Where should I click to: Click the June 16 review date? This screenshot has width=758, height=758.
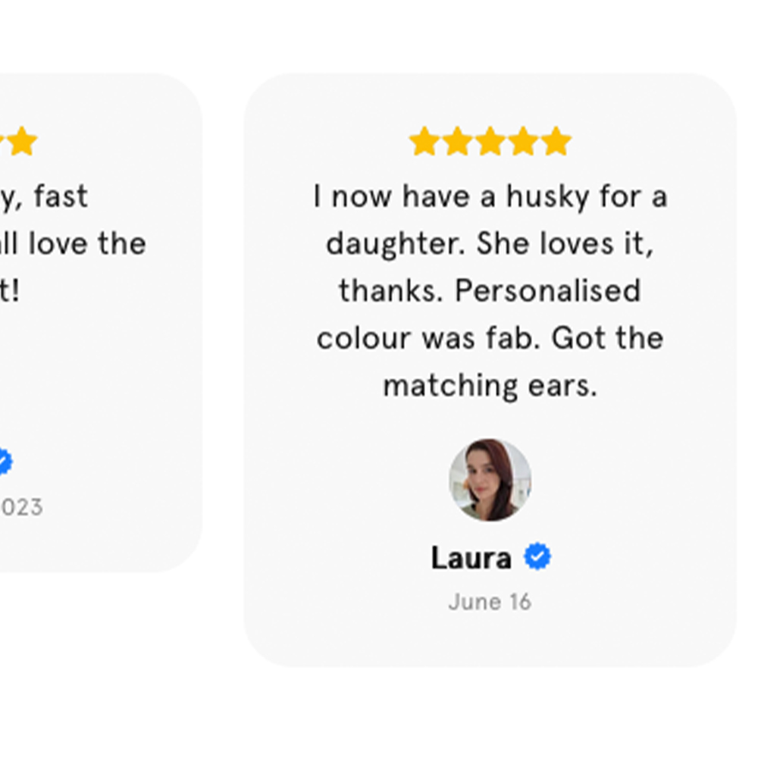[490, 602]
